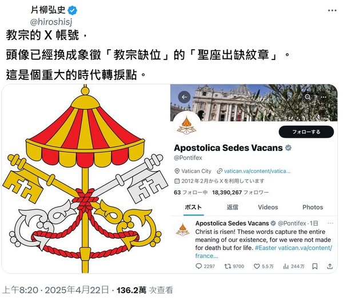Open the outer tweet's three-dot more menu
343x298 pixels.
tap(332, 10)
